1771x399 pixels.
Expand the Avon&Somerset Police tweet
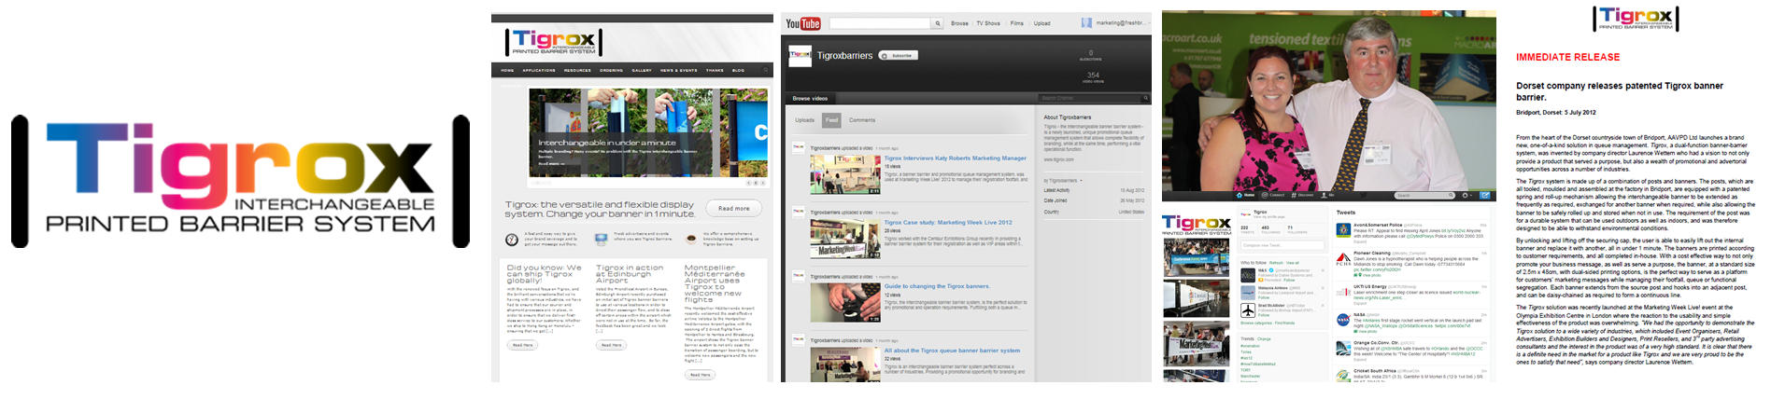pos(1360,241)
